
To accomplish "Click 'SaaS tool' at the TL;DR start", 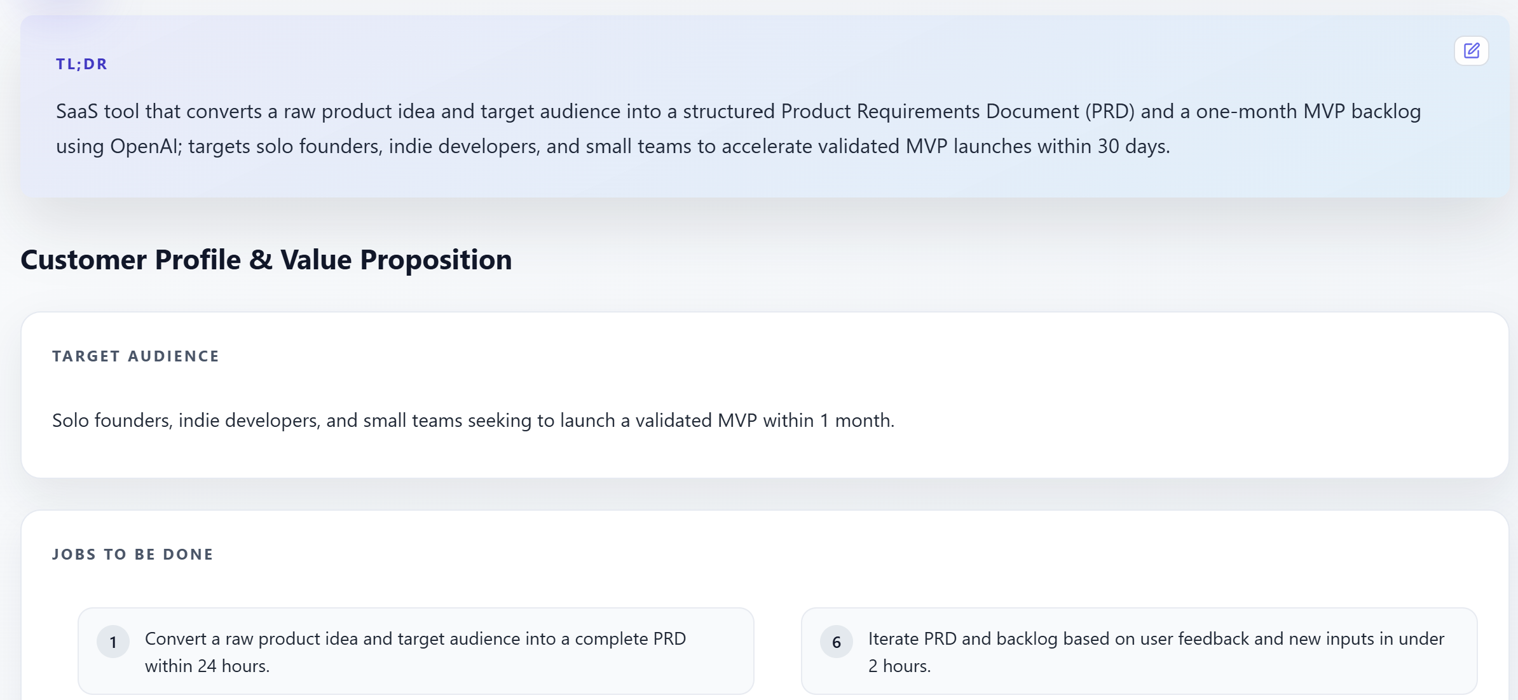I will [97, 112].
